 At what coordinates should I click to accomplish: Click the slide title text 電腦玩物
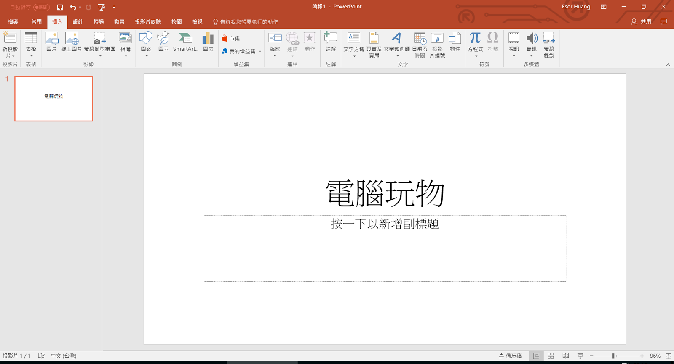[x=385, y=194]
